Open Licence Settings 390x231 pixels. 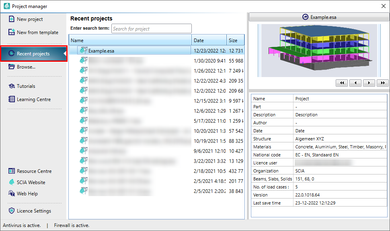[34, 211]
